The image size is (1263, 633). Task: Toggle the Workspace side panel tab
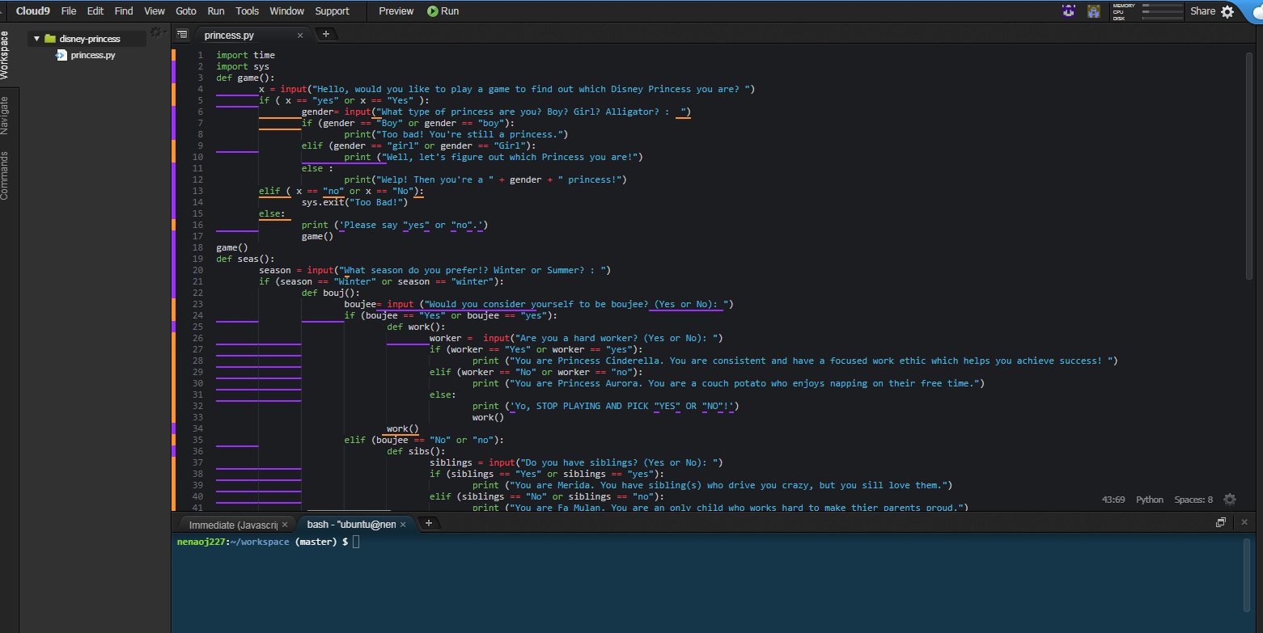click(x=5, y=55)
